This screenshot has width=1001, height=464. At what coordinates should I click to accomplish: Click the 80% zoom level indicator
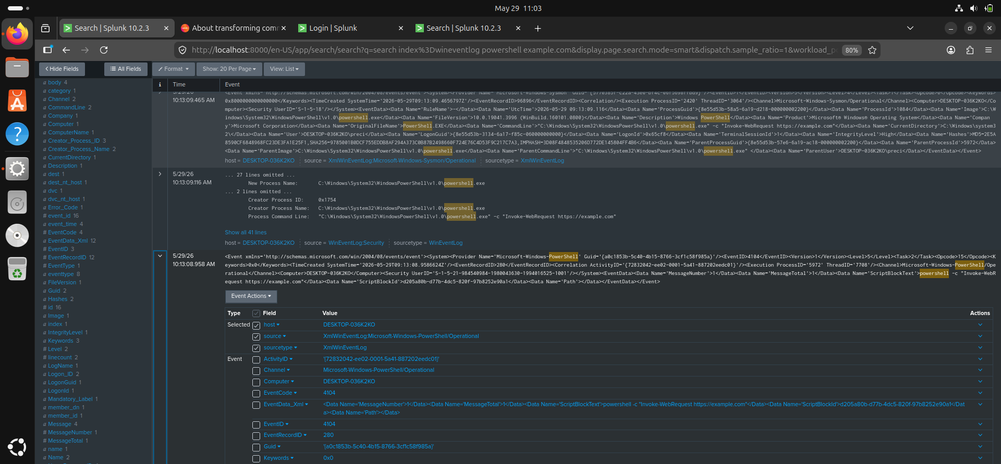(x=851, y=50)
